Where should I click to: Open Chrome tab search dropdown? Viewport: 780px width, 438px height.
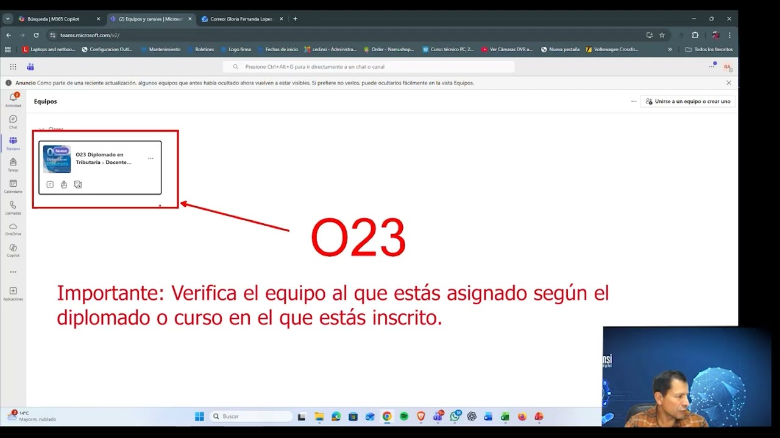click(x=7, y=19)
